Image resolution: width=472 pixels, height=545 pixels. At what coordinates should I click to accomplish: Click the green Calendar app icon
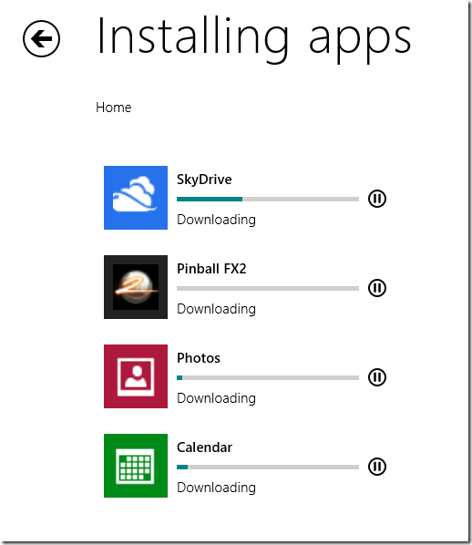click(136, 466)
